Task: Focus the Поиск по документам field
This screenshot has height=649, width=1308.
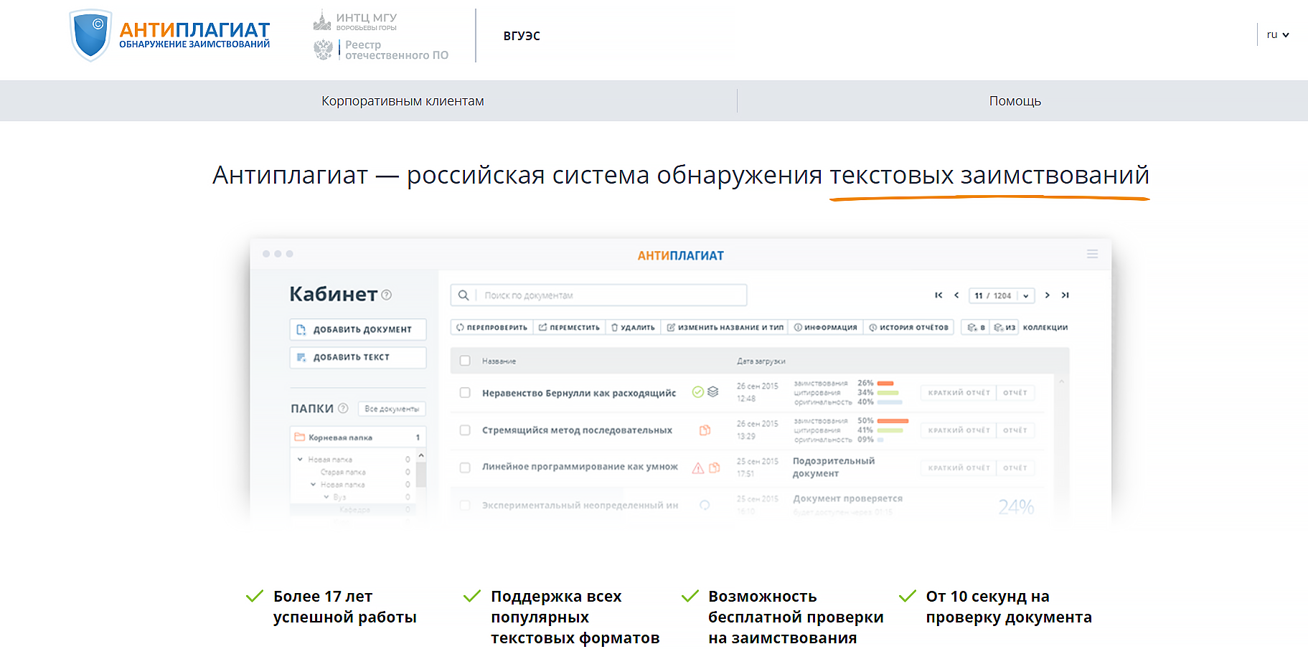Action: point(599,295)
